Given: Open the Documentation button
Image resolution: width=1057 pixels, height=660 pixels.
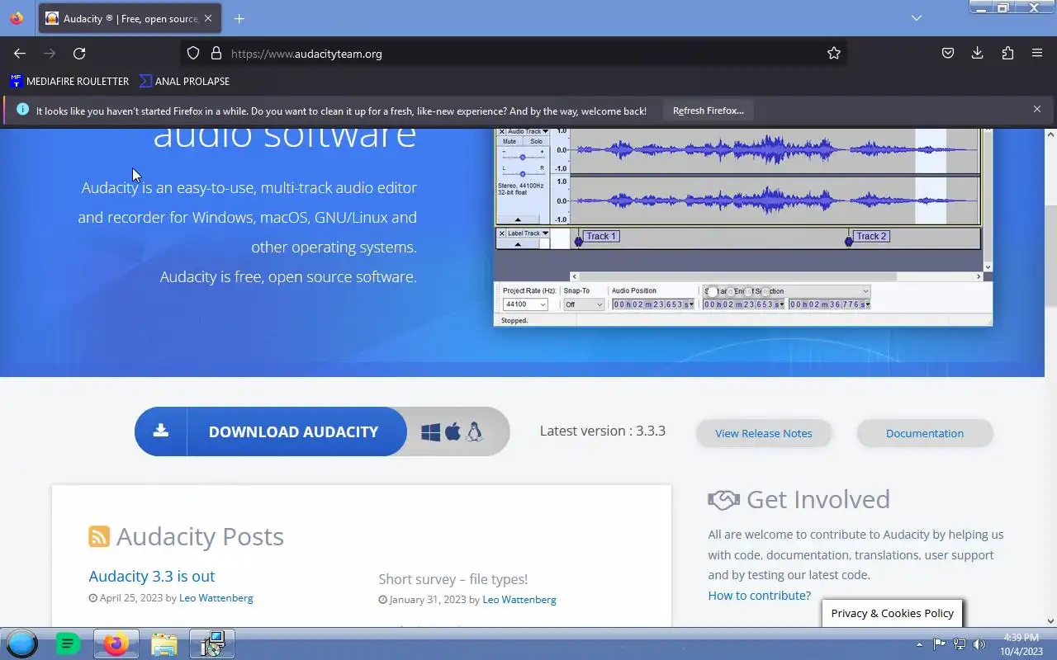Looking at the screenshot, I should tap(925, 433).
